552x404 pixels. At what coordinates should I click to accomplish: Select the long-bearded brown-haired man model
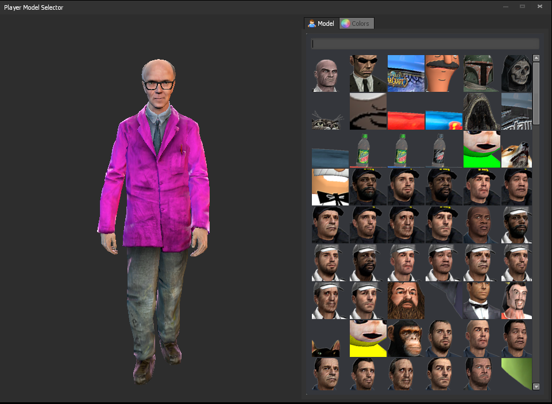click(x=406, y=300)
